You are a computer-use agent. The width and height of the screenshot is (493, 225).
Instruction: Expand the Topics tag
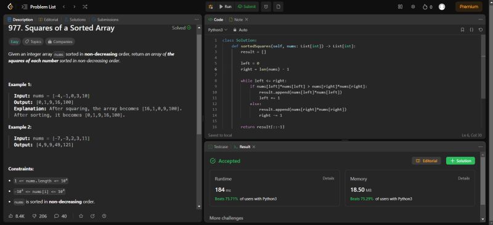[33, 41]
